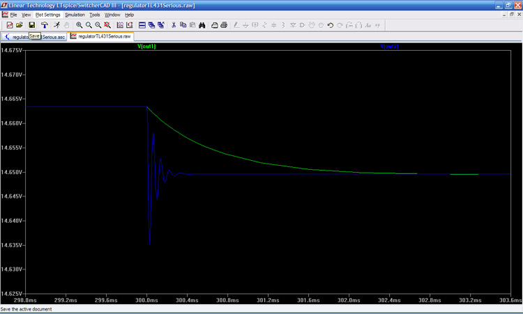Click the window title bar text

[x=102, y=6]
